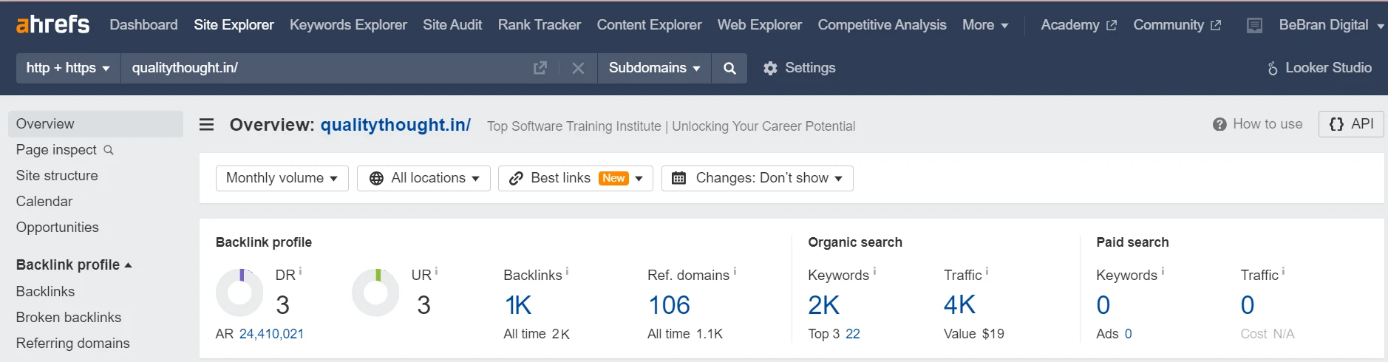Open AR rank link 24,410,021
1388x362 pixels.
271,334
